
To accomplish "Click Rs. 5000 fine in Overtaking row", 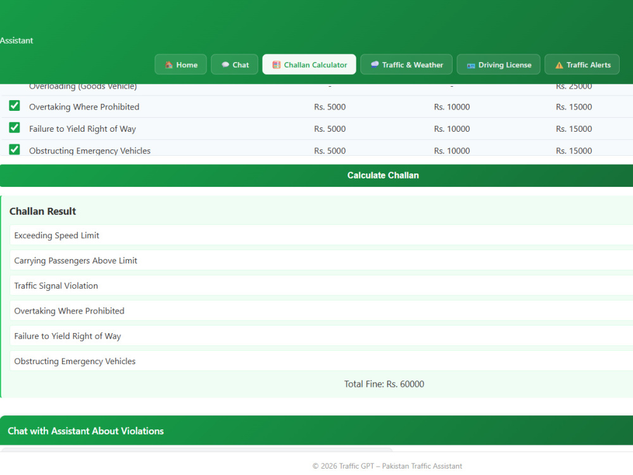I will (x=330, y=107).
